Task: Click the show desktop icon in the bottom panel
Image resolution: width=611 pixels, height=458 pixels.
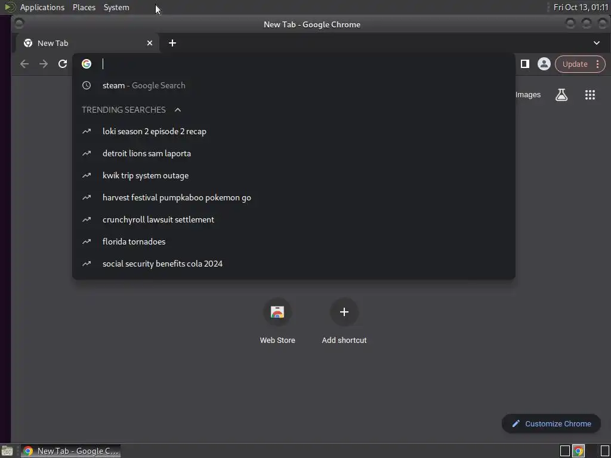Action: (x=7, y=451)
